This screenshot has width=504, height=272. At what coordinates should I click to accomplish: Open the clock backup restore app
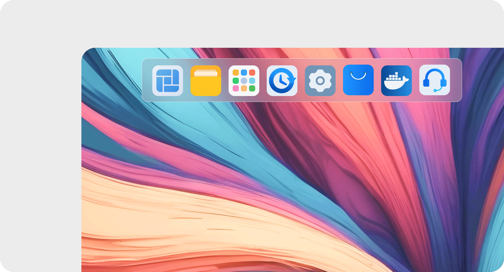point(282,81)
